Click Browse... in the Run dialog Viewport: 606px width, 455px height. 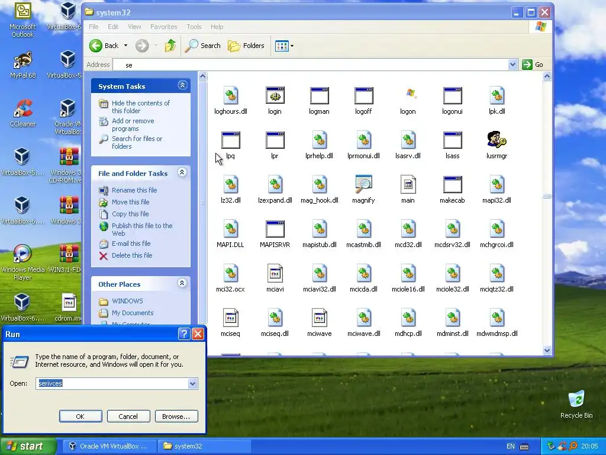pos(176,416)
